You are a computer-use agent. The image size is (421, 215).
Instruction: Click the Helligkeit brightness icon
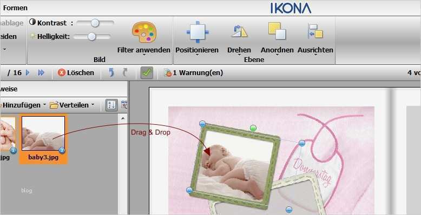pos(33,36)
